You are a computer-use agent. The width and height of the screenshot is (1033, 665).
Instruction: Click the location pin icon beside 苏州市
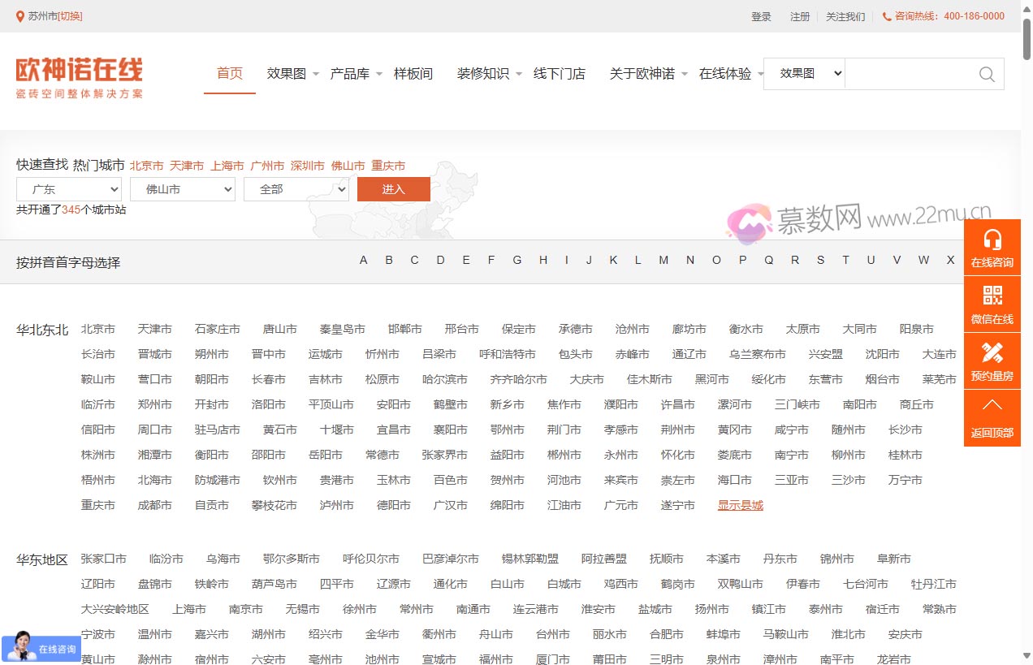tap(20, 16)
